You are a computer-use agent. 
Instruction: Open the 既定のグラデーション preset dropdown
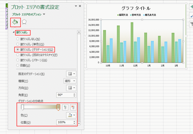click(71, 74)
